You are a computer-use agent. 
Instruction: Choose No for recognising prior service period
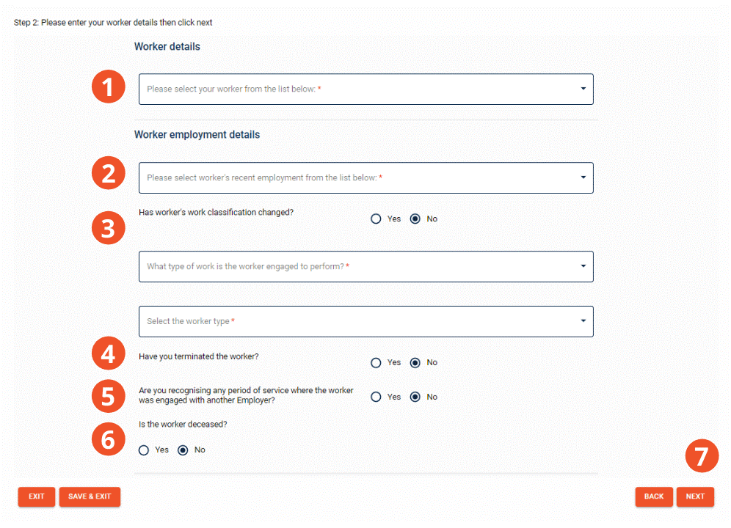[415, 397]
